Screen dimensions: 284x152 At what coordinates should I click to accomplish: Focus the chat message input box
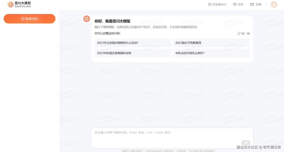172,138
